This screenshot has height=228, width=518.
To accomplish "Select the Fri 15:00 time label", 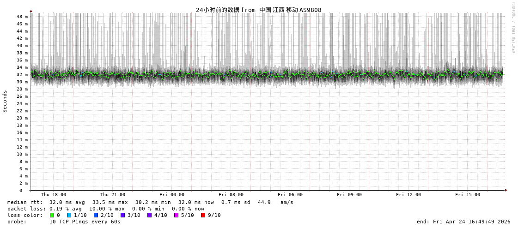I will tap(468, 195).
